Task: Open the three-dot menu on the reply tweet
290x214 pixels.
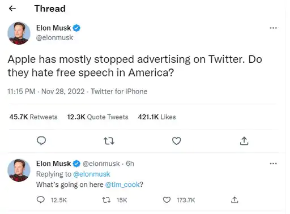Action: 273,164
